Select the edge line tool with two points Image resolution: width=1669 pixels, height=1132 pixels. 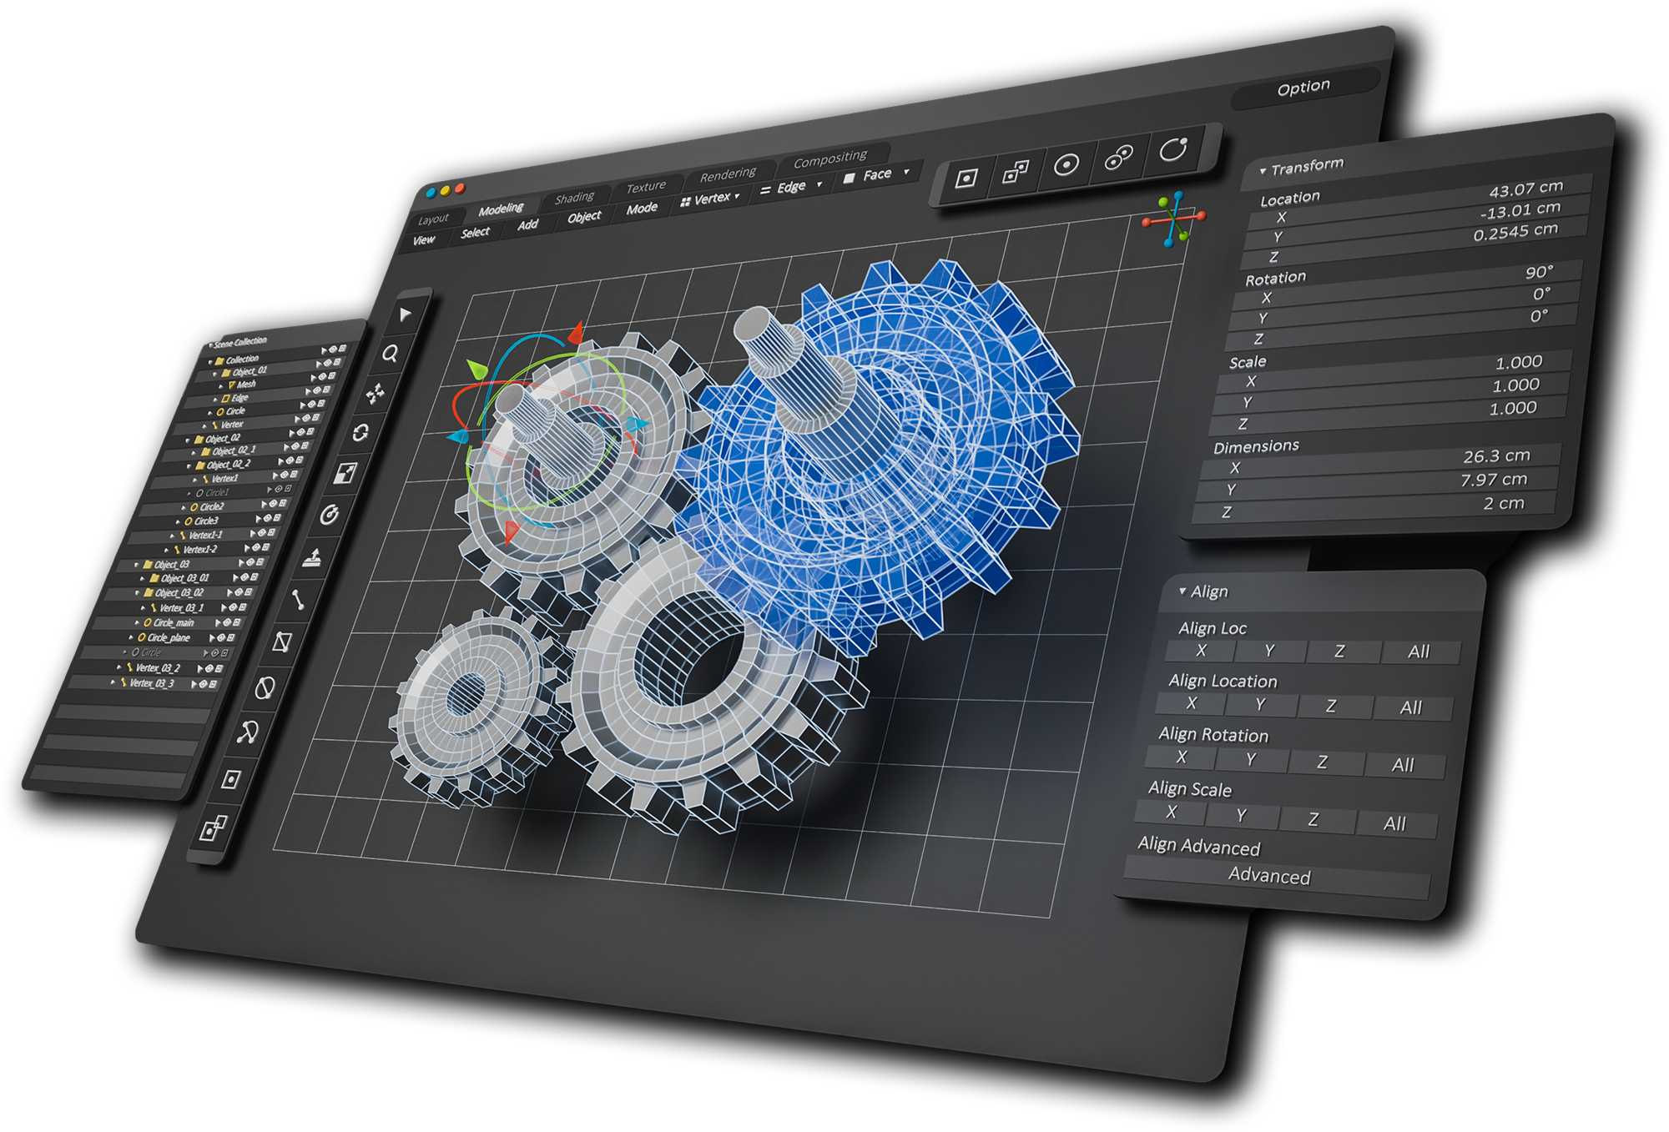click(298, 599)
